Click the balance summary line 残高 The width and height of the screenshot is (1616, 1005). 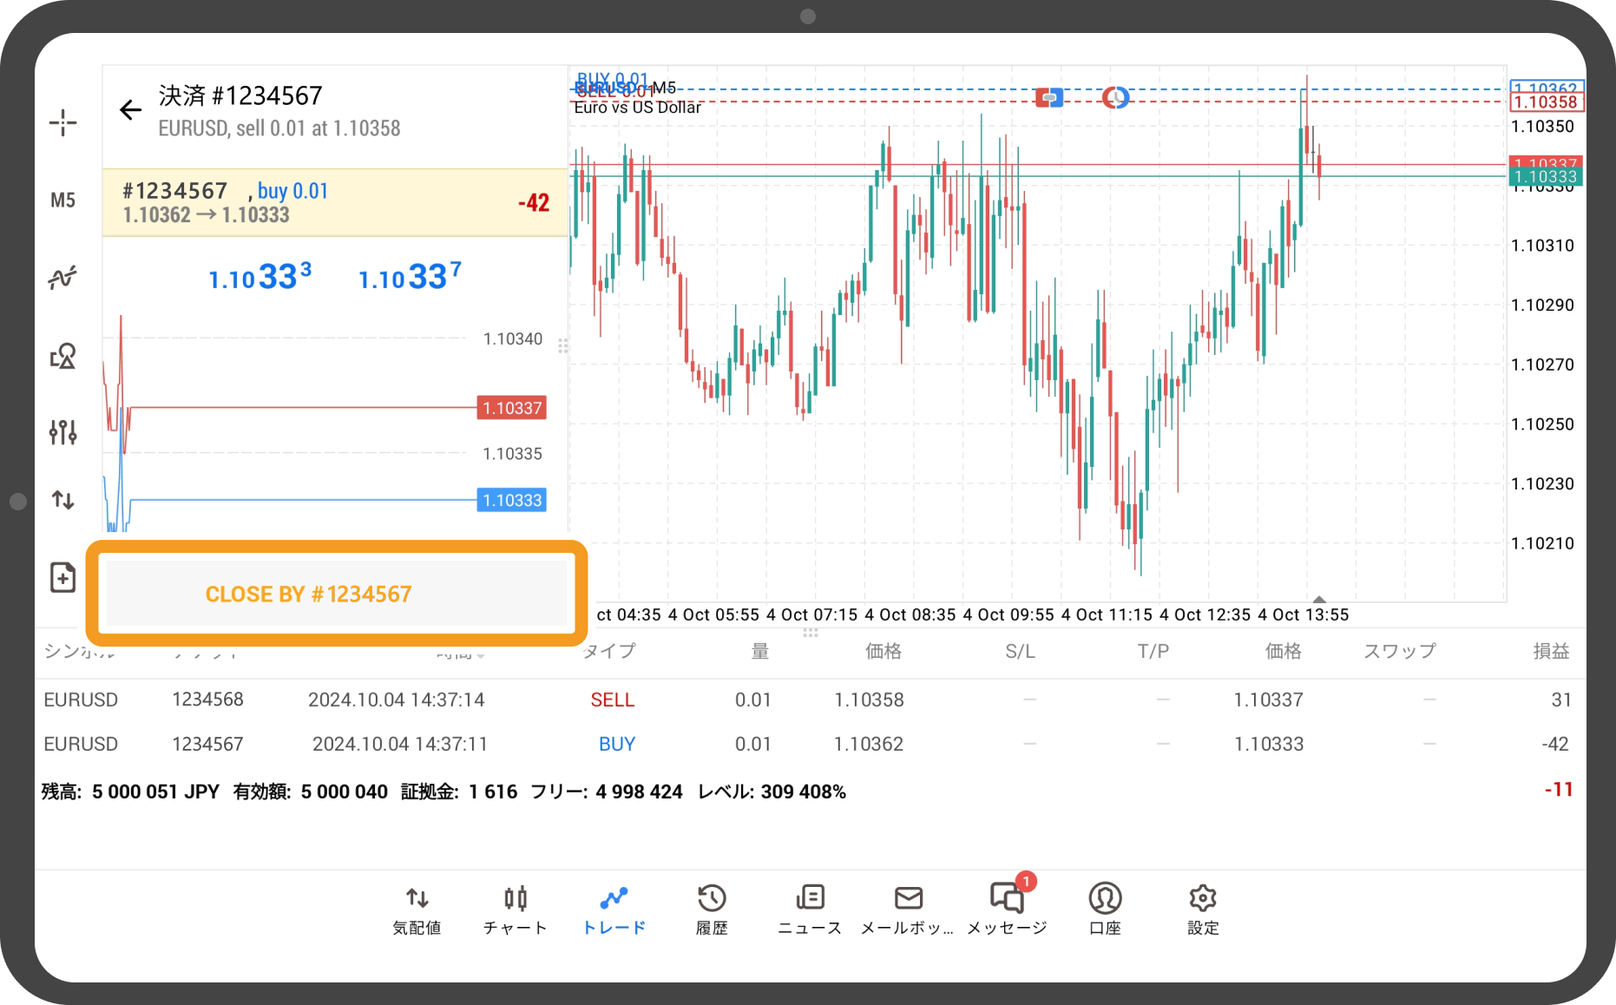[x=443, y=792]
